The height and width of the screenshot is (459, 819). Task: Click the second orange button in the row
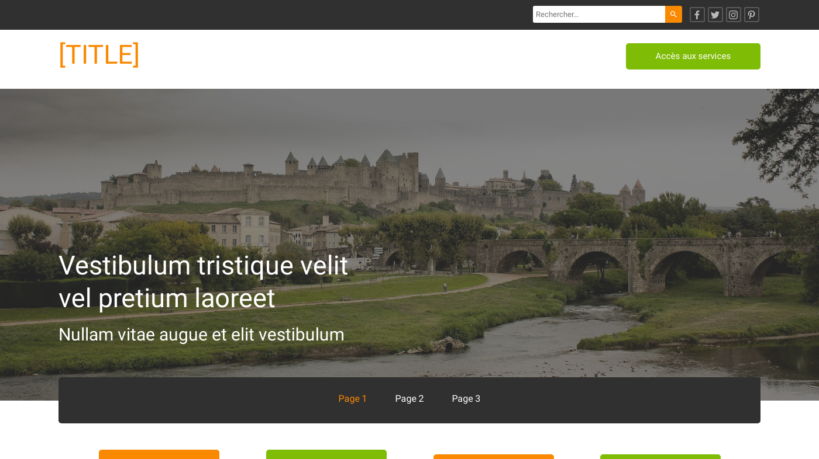point(493,455)
